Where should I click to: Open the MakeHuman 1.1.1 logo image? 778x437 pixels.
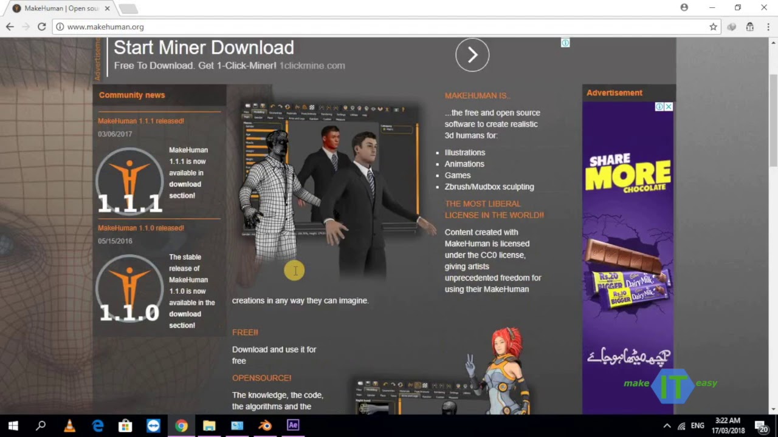[129, 181]
